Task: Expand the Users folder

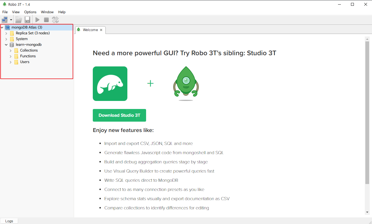Action: (11, 62)
